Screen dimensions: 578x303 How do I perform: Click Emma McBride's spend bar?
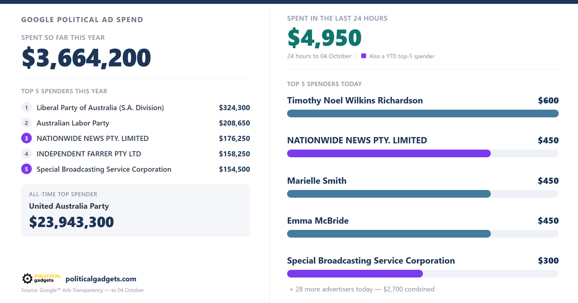[389, 234]
